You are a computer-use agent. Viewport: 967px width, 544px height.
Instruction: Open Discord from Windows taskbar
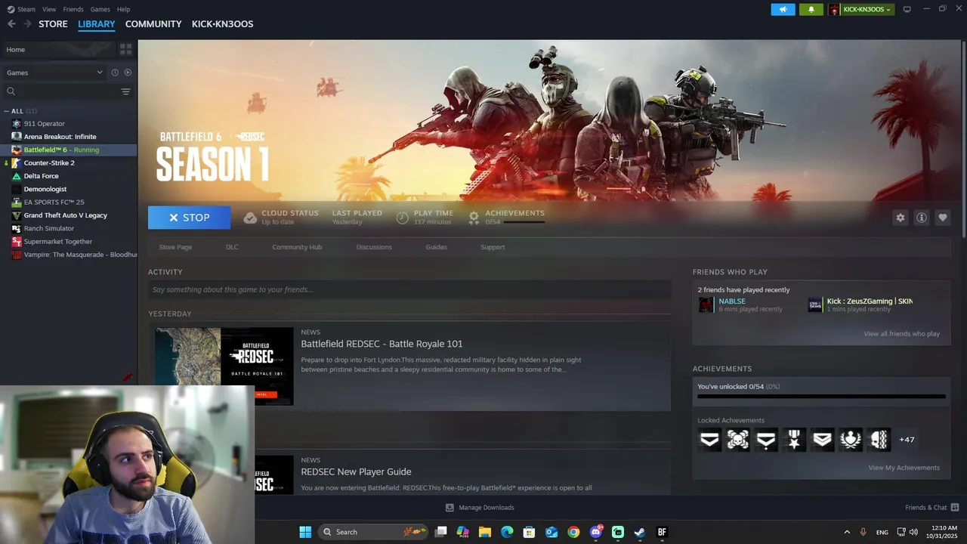596,532
